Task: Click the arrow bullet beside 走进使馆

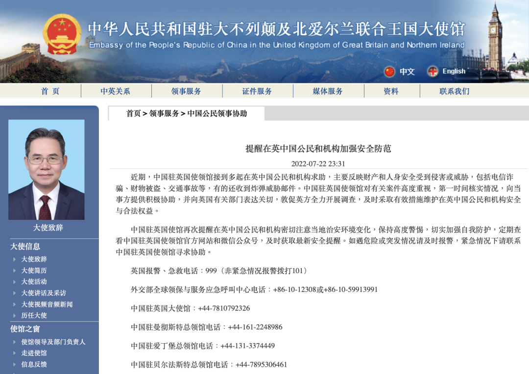Action: (x=15, y=353)
